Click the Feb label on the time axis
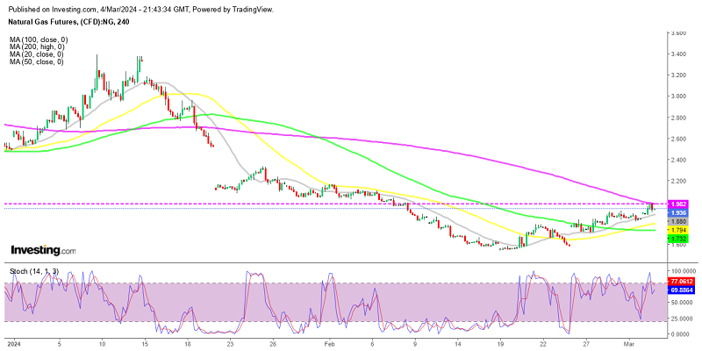The image size is (702, 351). click(x=330, y=345)
